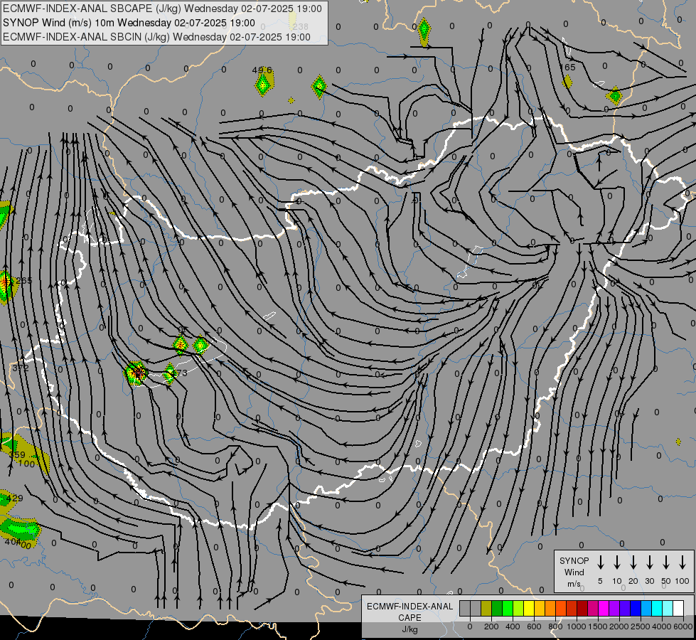
Task: Click the '265' map value
Action: click(23, 281)
